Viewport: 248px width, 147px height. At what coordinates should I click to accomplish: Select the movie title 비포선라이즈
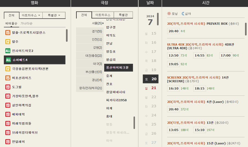[x=22, y=78]
